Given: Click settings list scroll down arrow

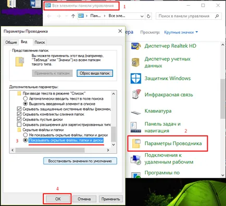Looking at the screenshot, I should click(x=114, y=145).
